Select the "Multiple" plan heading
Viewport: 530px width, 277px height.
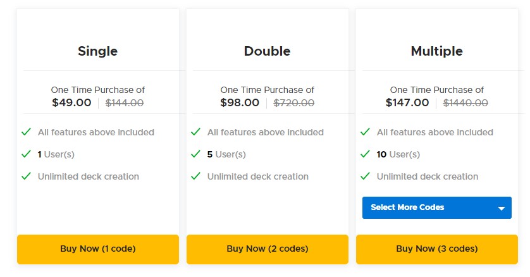[x=436, y=51]
